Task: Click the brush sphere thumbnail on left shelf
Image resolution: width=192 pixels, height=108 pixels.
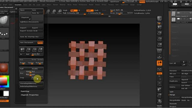Action: [x=4, y=21]
